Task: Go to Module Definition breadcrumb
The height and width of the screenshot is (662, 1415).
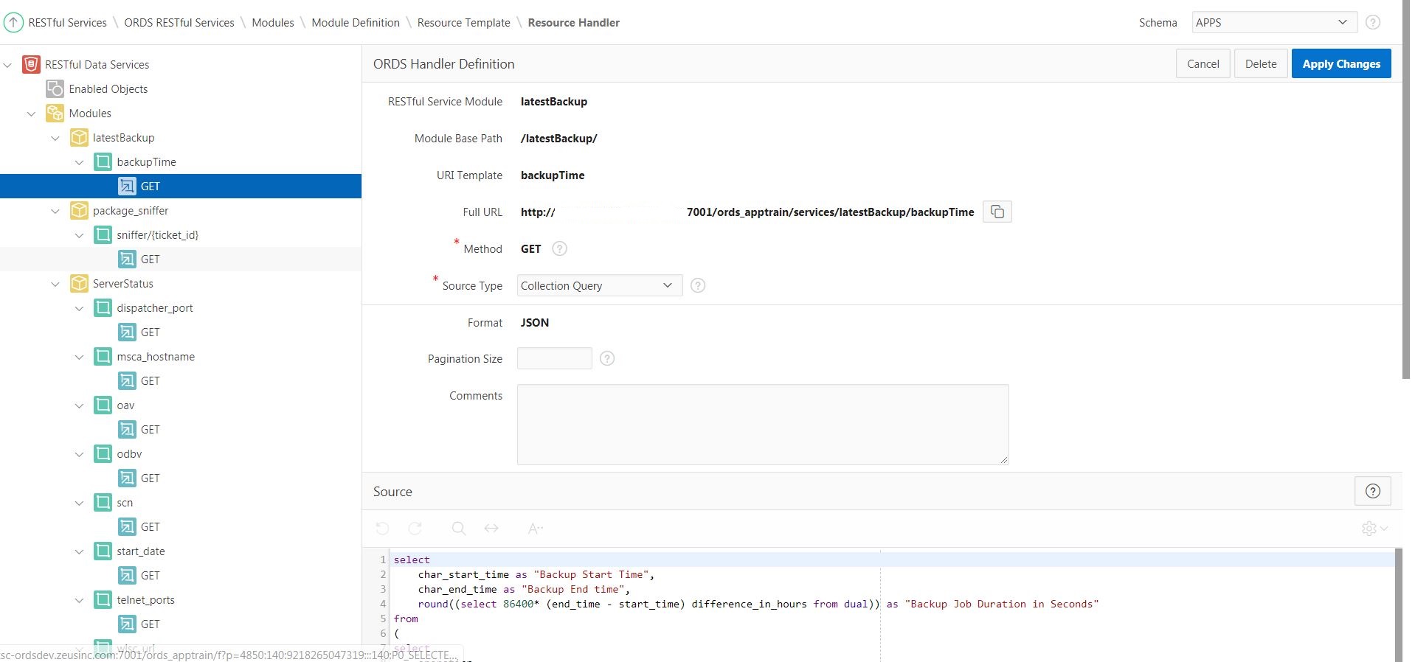Action: tap(356, 23)
